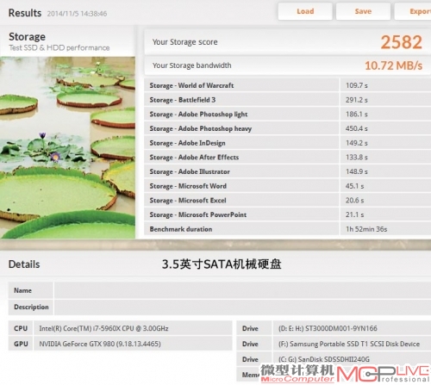Click the Save button
The image size is (431, 385).
pyautogui.click(x=363, y=11)
